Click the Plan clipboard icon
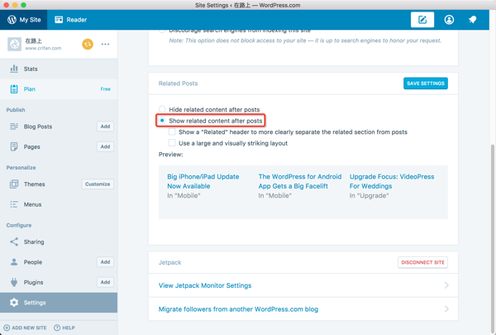The width and height of the screenshot is (496, 335). click(14, 89)
